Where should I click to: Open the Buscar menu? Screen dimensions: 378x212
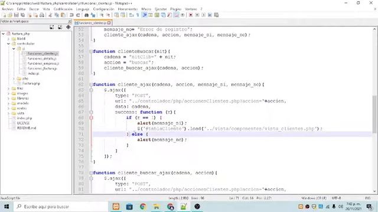(34, 9)
